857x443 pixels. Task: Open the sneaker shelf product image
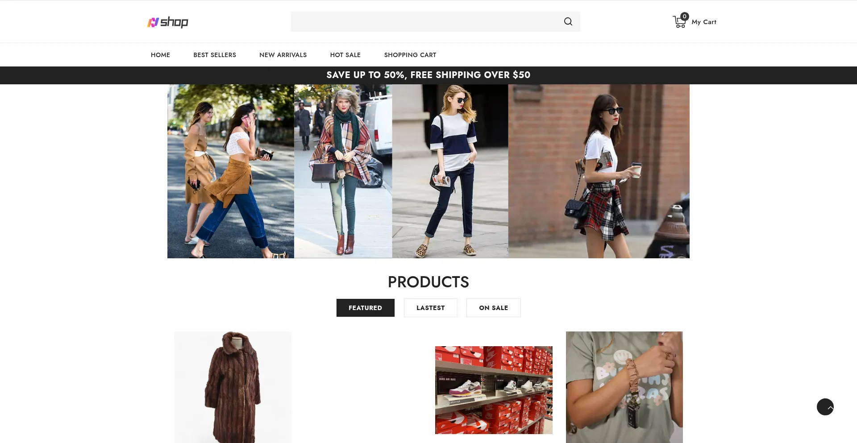coord(494,390)
